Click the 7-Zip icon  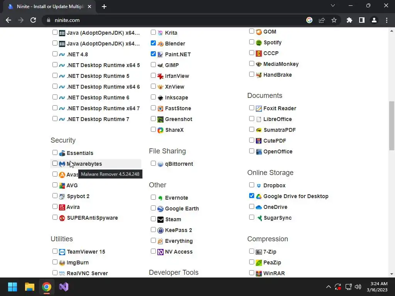pos(259,252)
